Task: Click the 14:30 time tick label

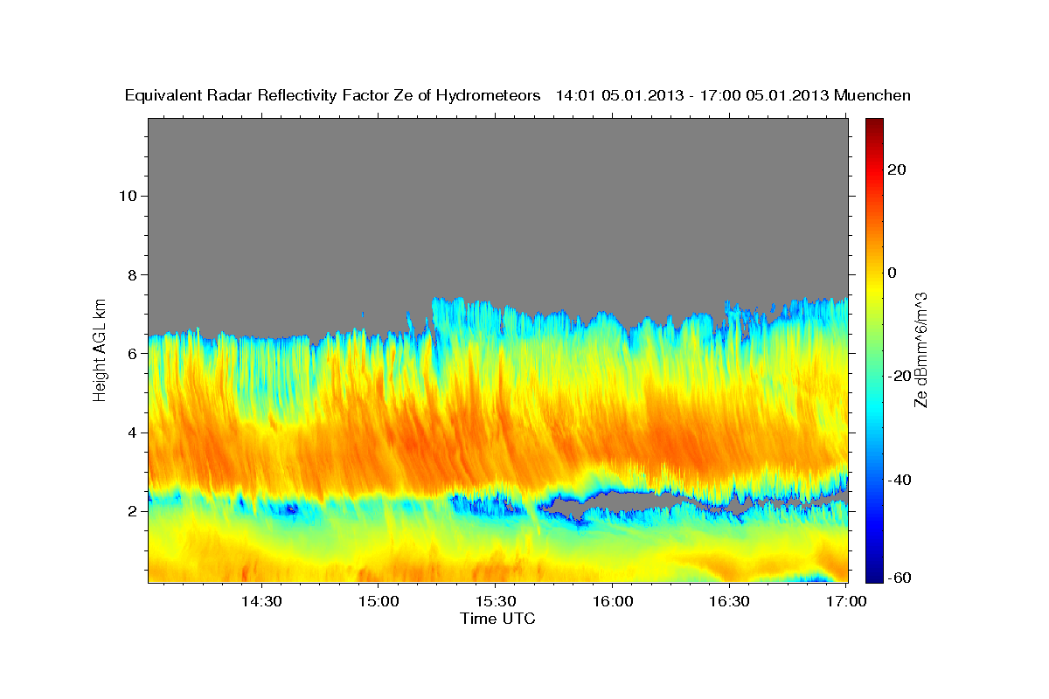Action: coord(261,601)
